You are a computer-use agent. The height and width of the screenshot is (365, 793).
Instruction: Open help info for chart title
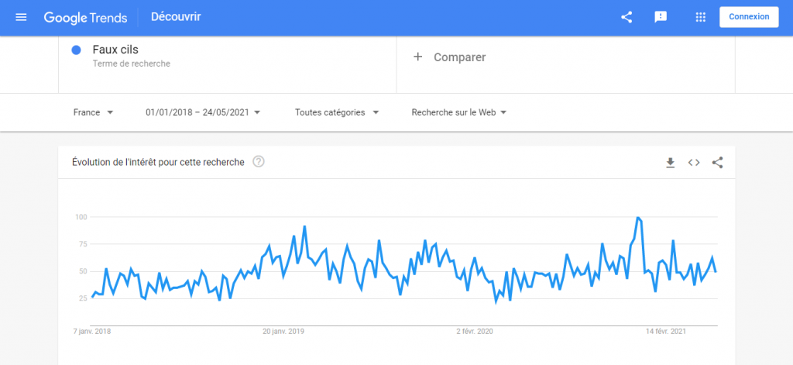coord(259,162)
